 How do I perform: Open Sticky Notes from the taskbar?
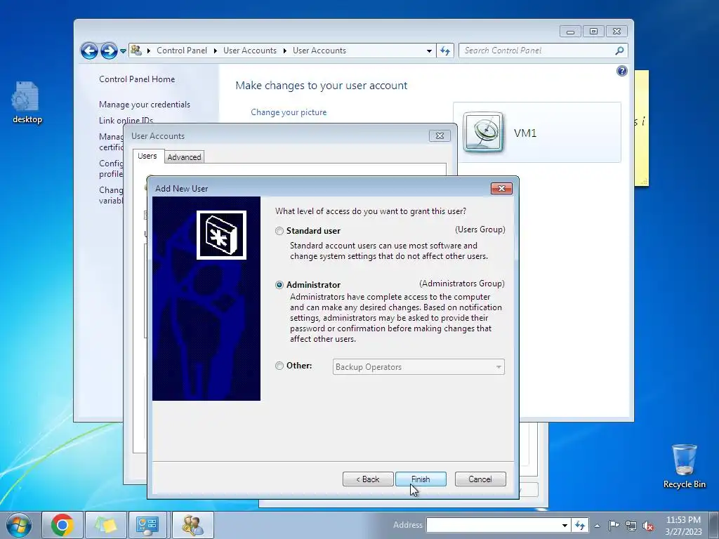(106, 525)
